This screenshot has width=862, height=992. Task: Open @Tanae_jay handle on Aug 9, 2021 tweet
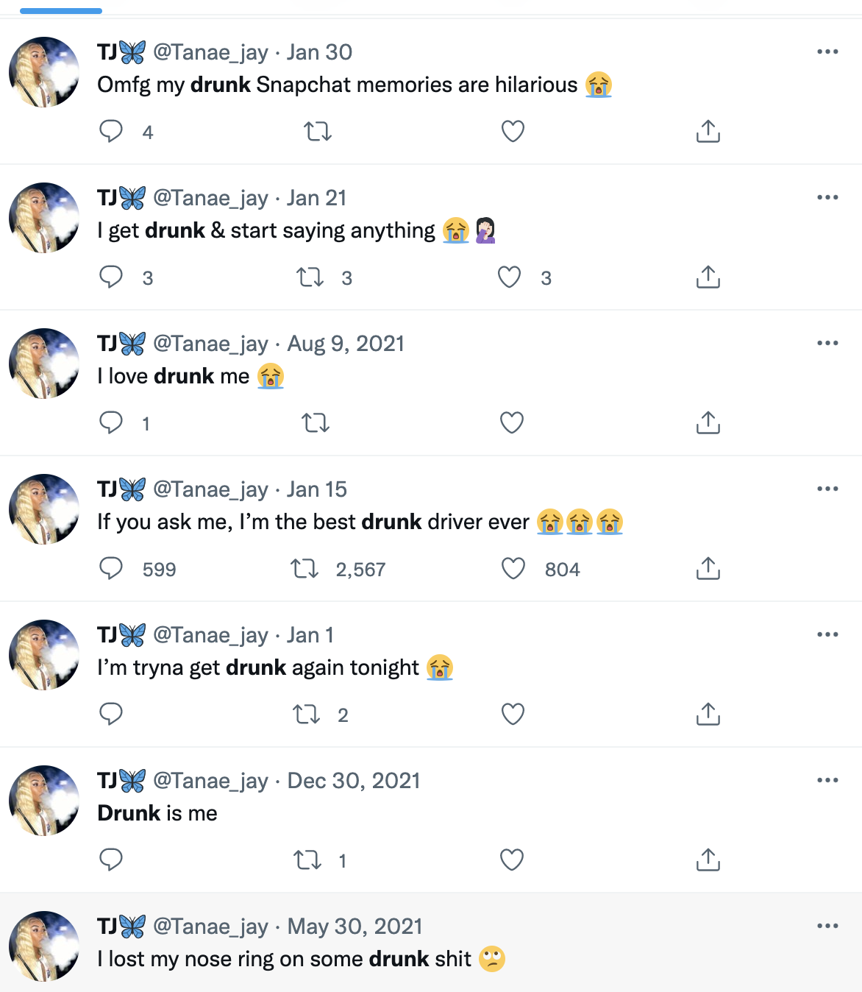(x=210, y=344)
